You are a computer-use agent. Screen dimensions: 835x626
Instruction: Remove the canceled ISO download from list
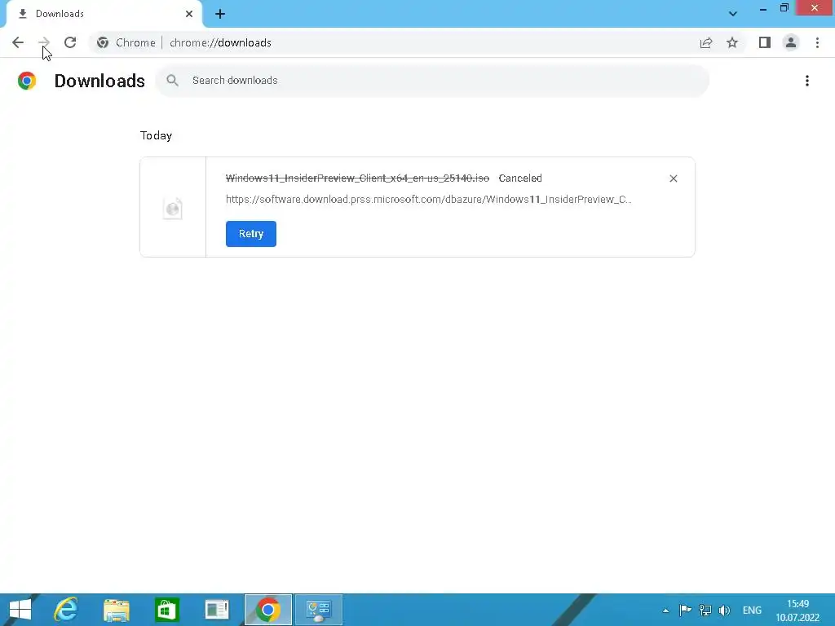[673, 179]
